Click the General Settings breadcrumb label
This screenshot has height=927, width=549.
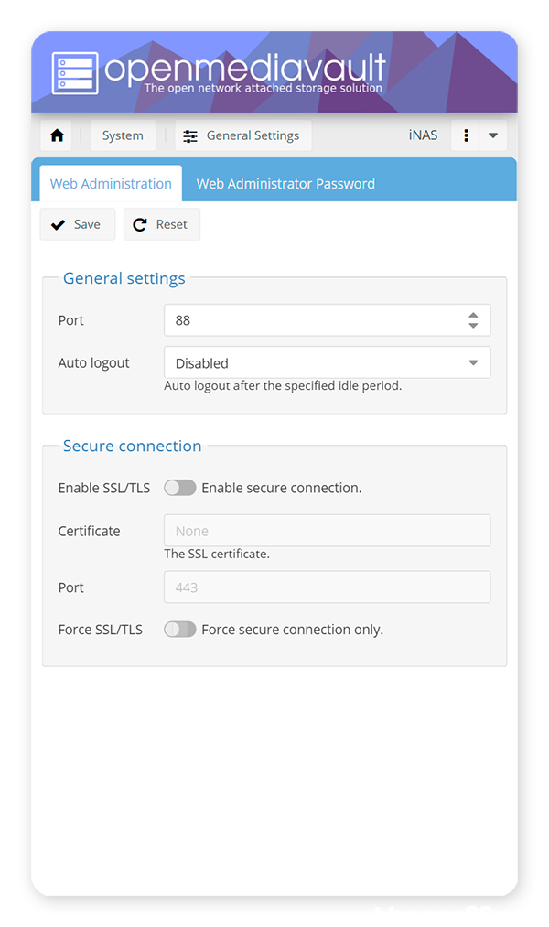pos(253,135)
